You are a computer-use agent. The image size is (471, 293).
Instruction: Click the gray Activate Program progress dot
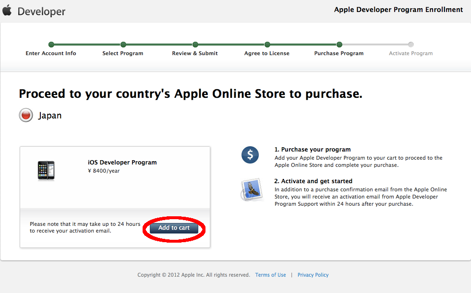point(411,45)
